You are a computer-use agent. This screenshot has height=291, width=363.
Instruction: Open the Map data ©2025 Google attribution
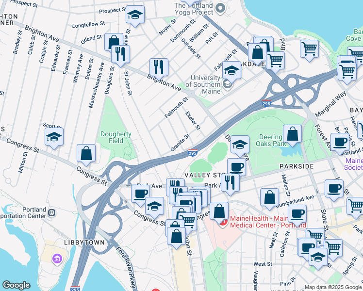click(333, 287)
